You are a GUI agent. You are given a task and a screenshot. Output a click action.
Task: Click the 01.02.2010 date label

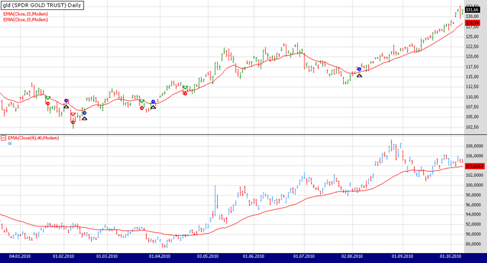click(63, 256)
